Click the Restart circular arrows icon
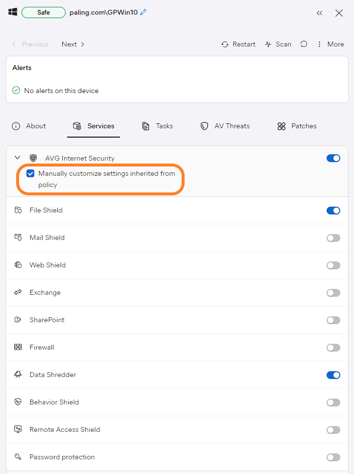Viewport: 354px width, 474px height. click(x=225, y=45)
